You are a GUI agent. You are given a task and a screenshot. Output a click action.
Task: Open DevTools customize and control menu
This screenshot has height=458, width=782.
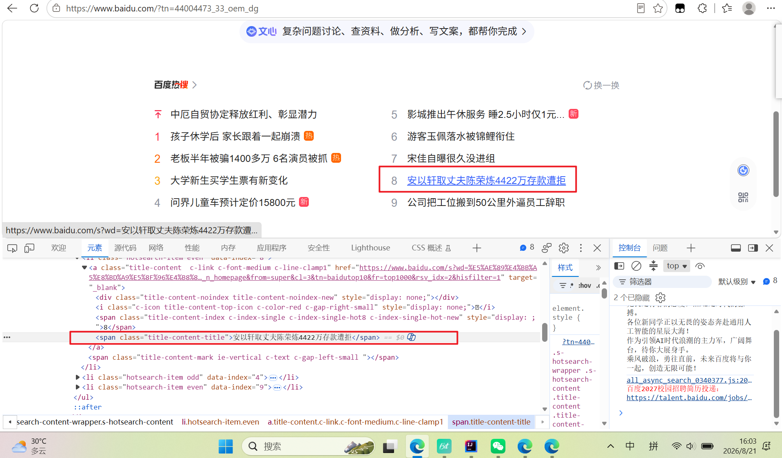click(581, 248)
